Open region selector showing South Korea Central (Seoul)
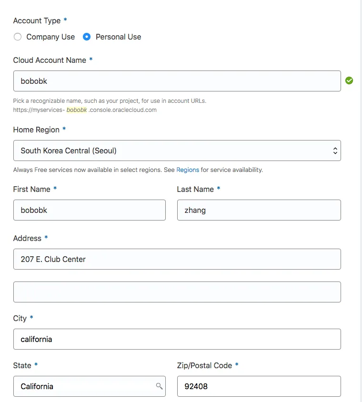 coord(177,150)
